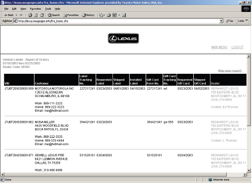Click the vertical scrollbar down arrow
The width and height of the screenshot is (252, 183).
click(x=249, y=170)
